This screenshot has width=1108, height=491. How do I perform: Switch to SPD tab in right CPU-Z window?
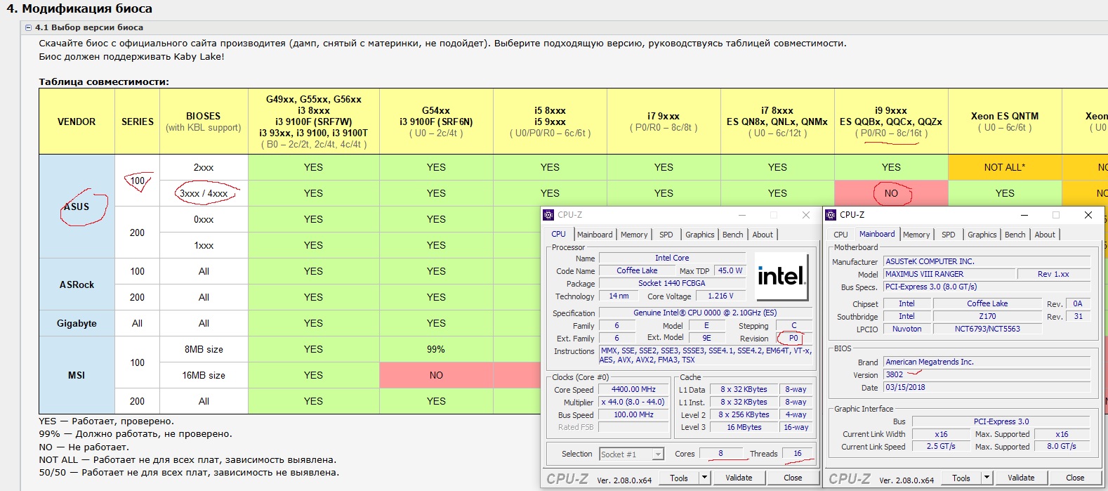click(949, 235)
